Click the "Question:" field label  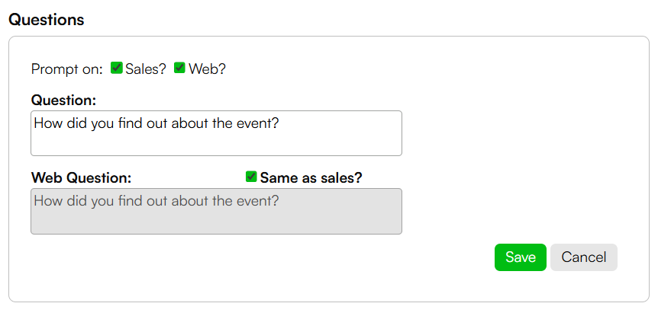tap(64, 100)
